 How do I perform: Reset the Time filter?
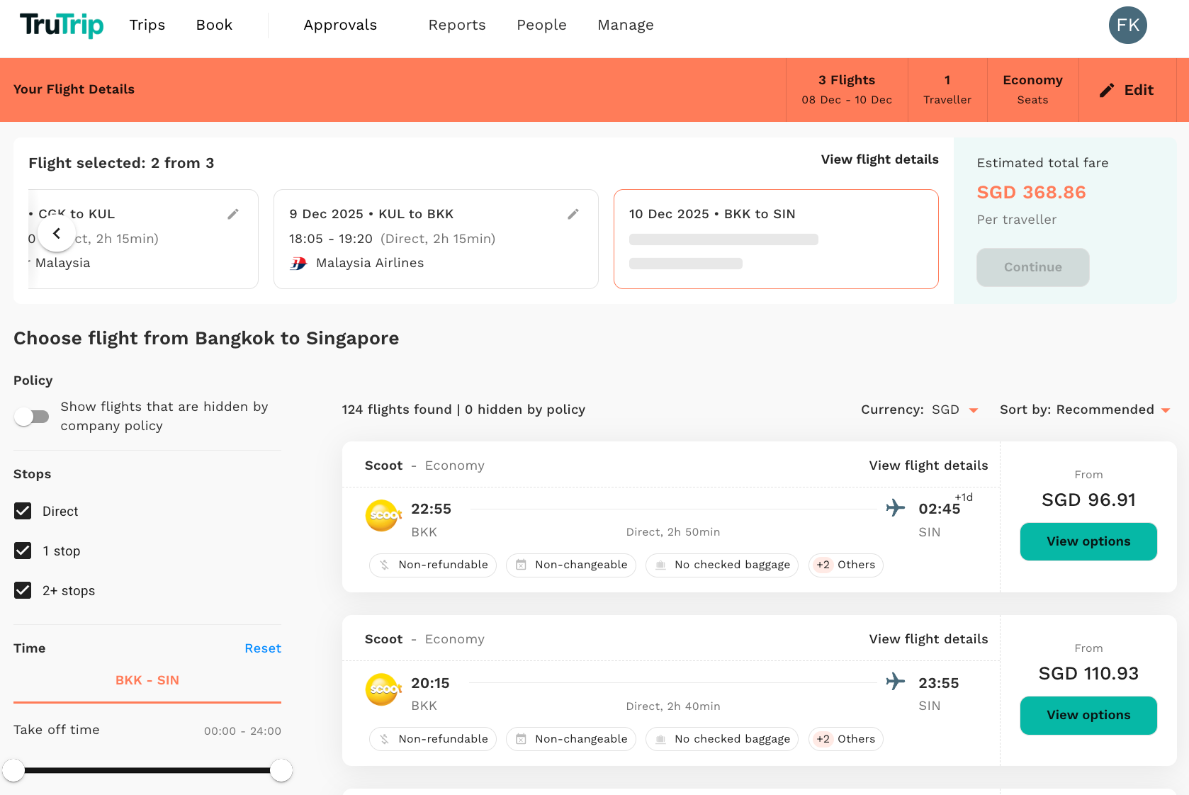pyautogui.click(x=263, y=648)
